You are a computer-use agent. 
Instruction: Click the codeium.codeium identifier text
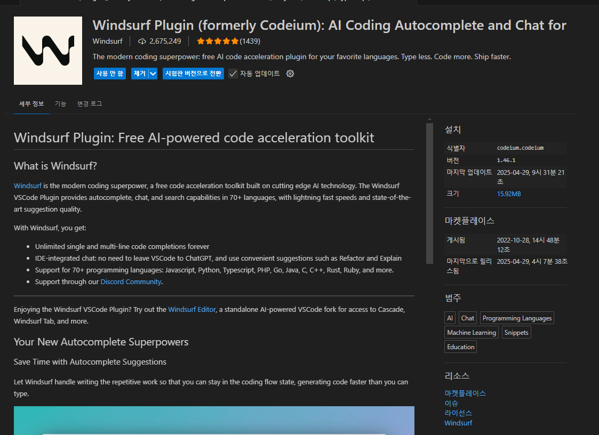(520, 148)
